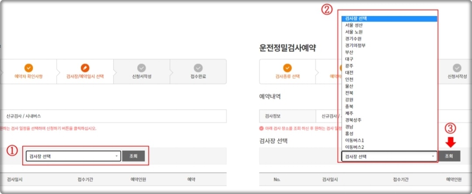Open the left 검사장 선택 dropdown
Image resolution: width=472 pixels, height=194 pixels.
(x=73, y=156)
